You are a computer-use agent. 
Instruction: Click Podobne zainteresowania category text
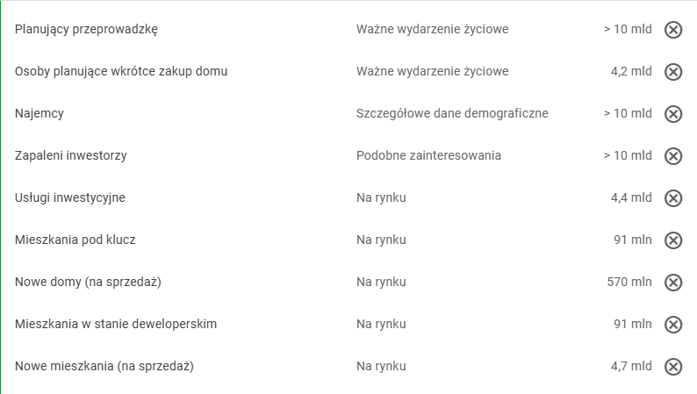click(428, 155)
